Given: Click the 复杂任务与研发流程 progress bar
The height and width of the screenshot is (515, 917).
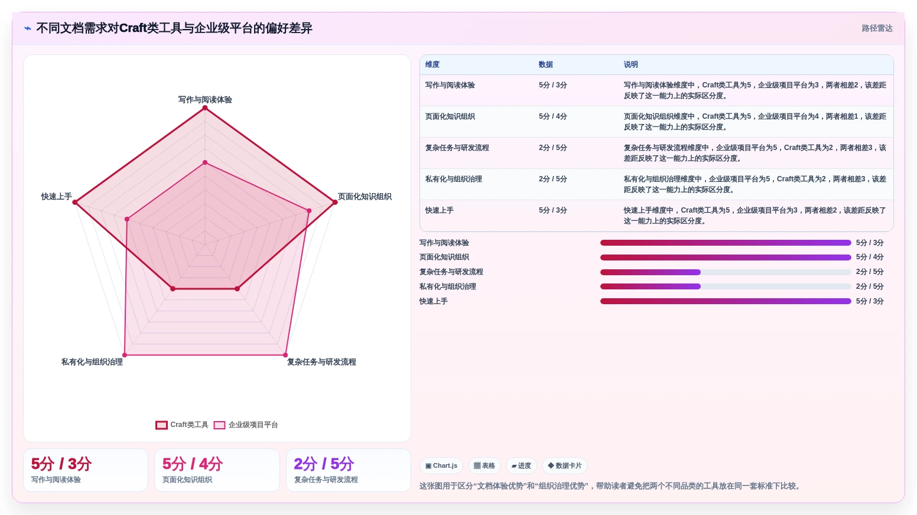Looking at the screenshot, I should tap(726, 272).
